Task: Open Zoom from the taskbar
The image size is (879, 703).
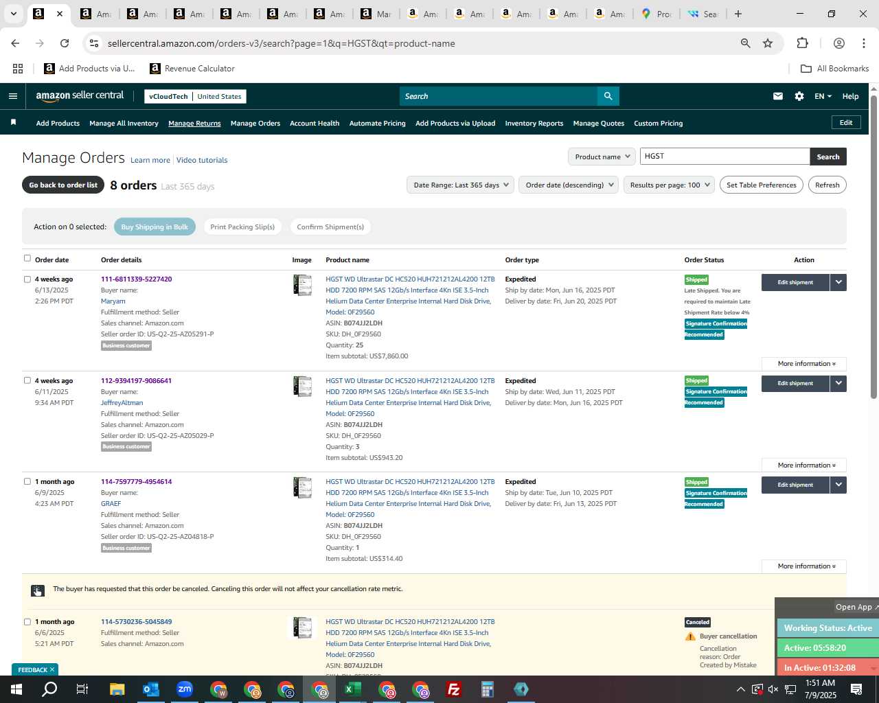Action: point(184,689)
